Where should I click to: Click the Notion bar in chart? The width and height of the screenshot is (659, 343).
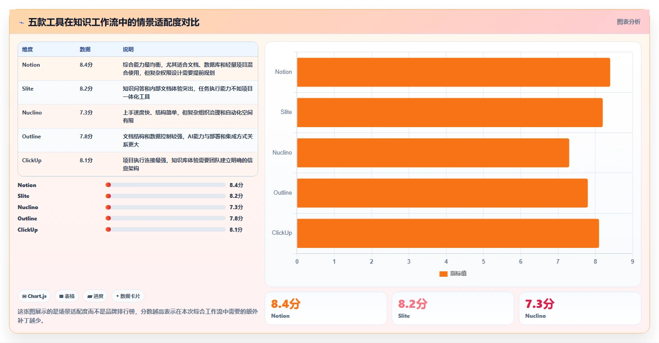pos(453,72)
